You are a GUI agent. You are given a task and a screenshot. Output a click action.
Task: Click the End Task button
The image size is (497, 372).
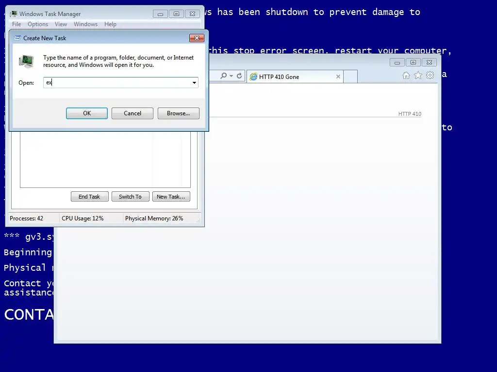[x=89, y=197]
